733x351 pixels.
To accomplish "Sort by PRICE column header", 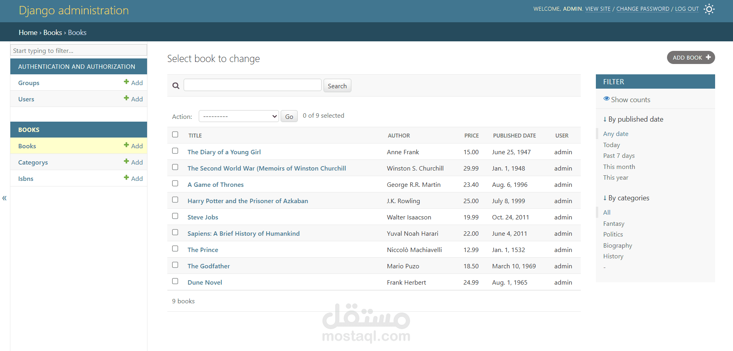I will 471,136.
